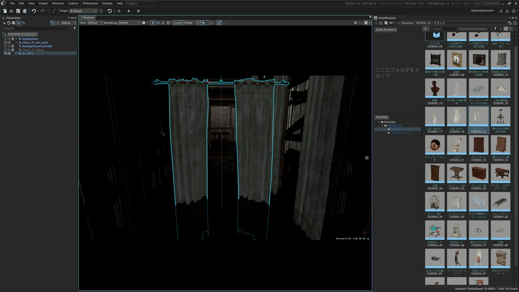519x292 pixels.
Task: Open the Develop menu
Action: pos(107,3)
